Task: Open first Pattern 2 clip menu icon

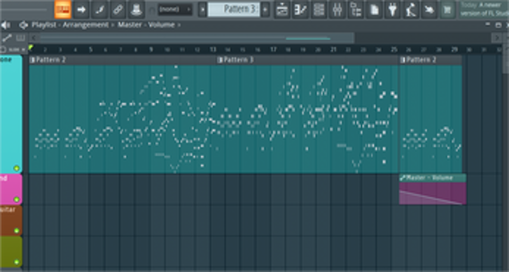Action: click(32, 60)
